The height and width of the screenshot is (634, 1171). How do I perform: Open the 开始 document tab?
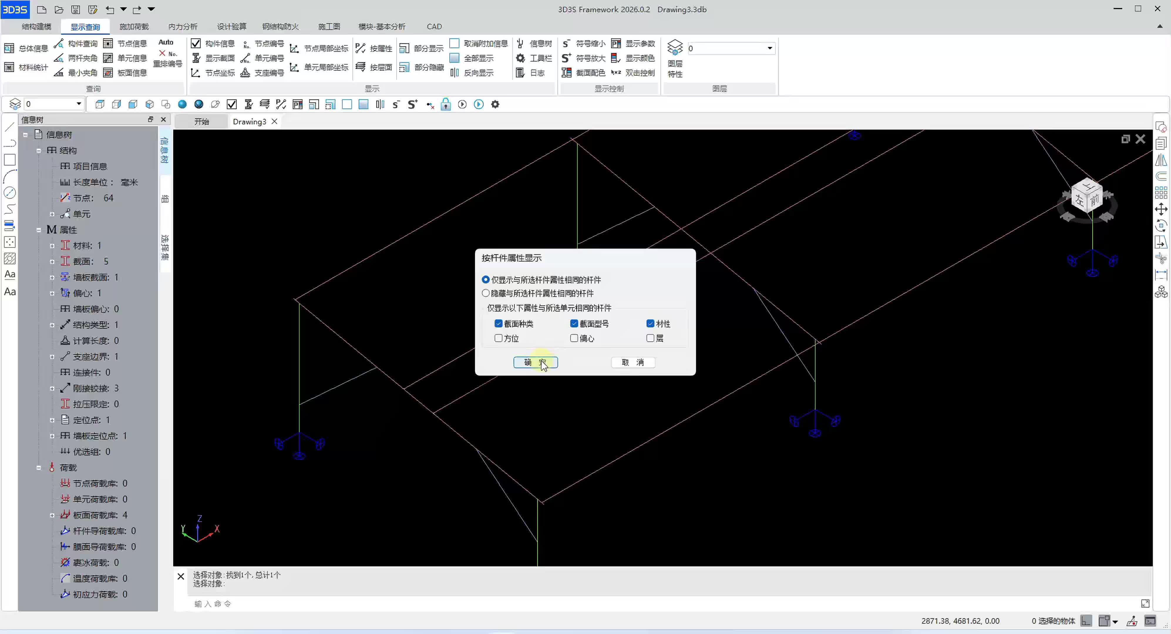click(x=201, y=121)
